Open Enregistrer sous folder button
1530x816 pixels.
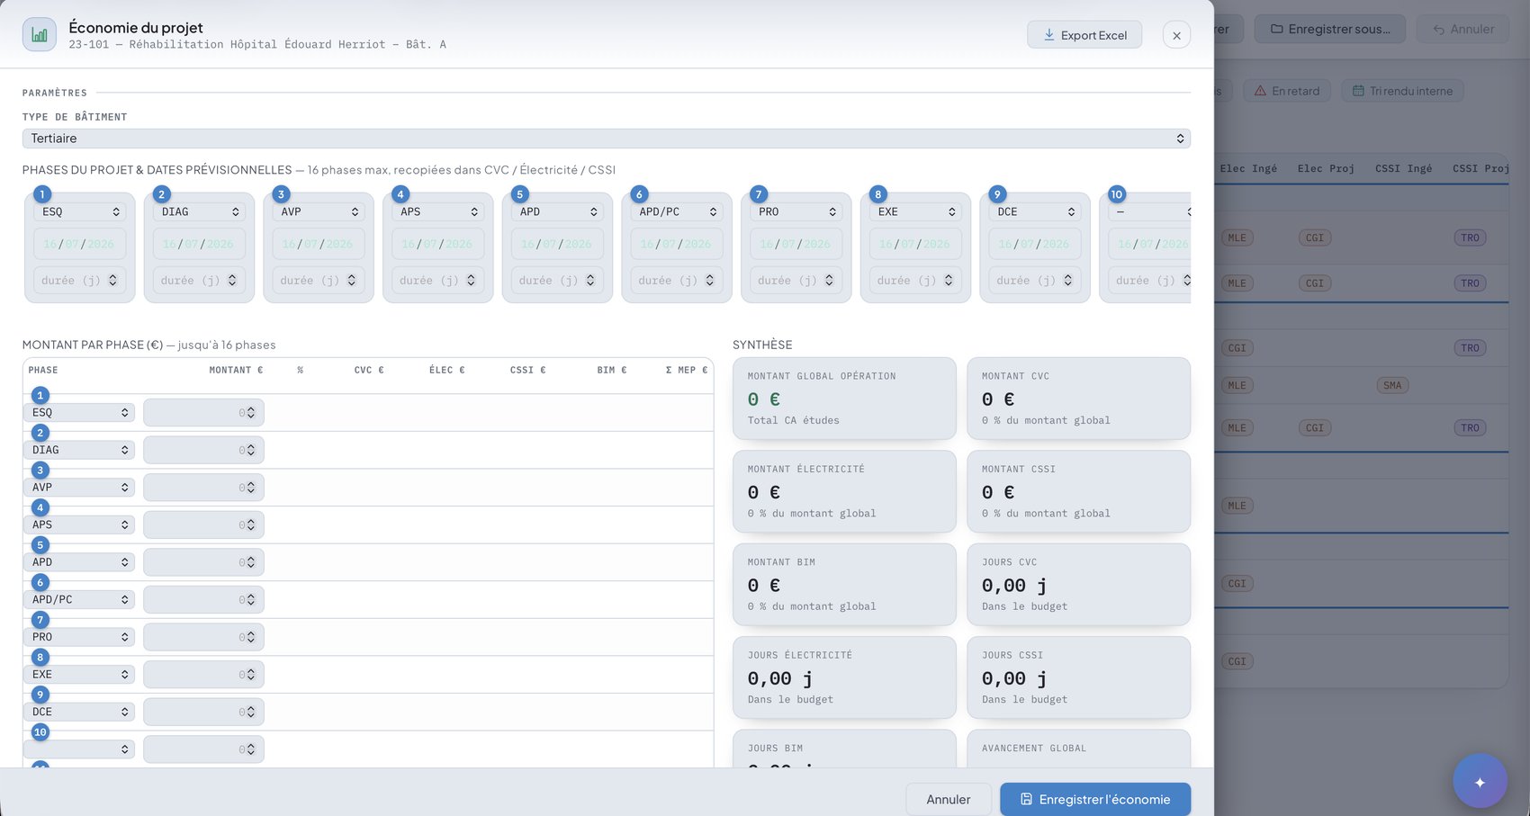pyautogui.click(x=1329, y=29)
